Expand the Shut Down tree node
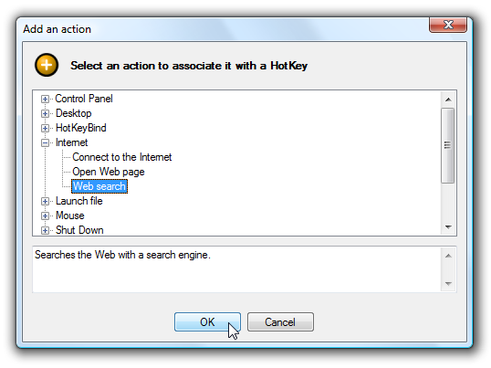Screen dimensions: 491x368 pyautogui.click(x=45, y=230)
